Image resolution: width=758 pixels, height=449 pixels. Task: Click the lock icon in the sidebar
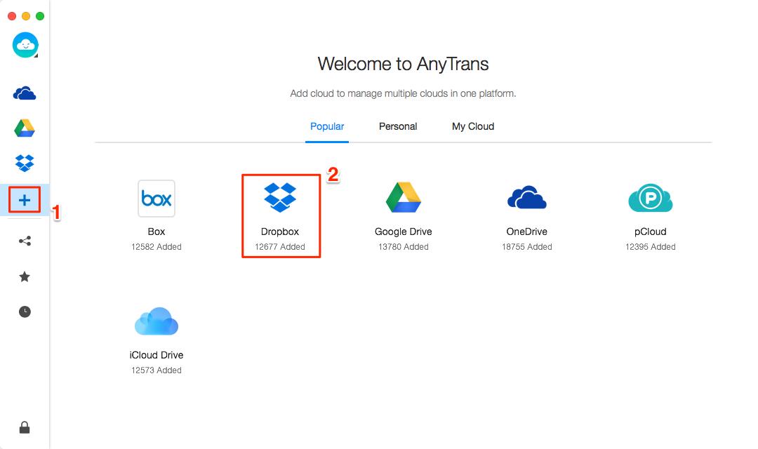click(x=25, y=427)
